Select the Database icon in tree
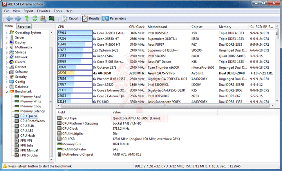282x171 pixels. tap(11, 87)
